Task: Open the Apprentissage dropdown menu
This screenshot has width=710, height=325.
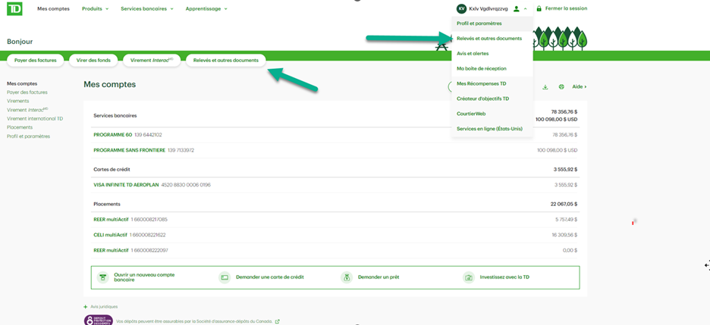Action: (206, 8)
